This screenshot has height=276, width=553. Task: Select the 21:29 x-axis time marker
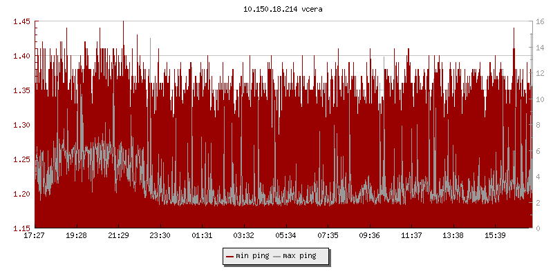pyautogui.click(x=118, y=235)
